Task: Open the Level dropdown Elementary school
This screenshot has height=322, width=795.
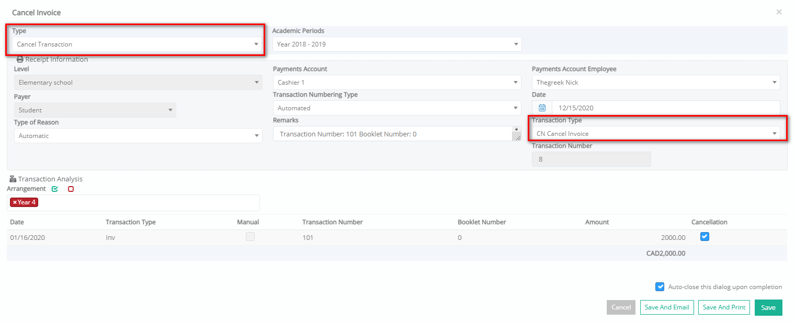Action: click(138, 83)
